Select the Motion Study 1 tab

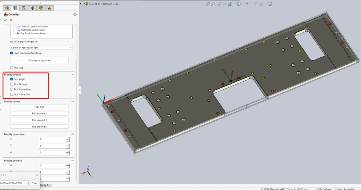click(x=45, y=185)
